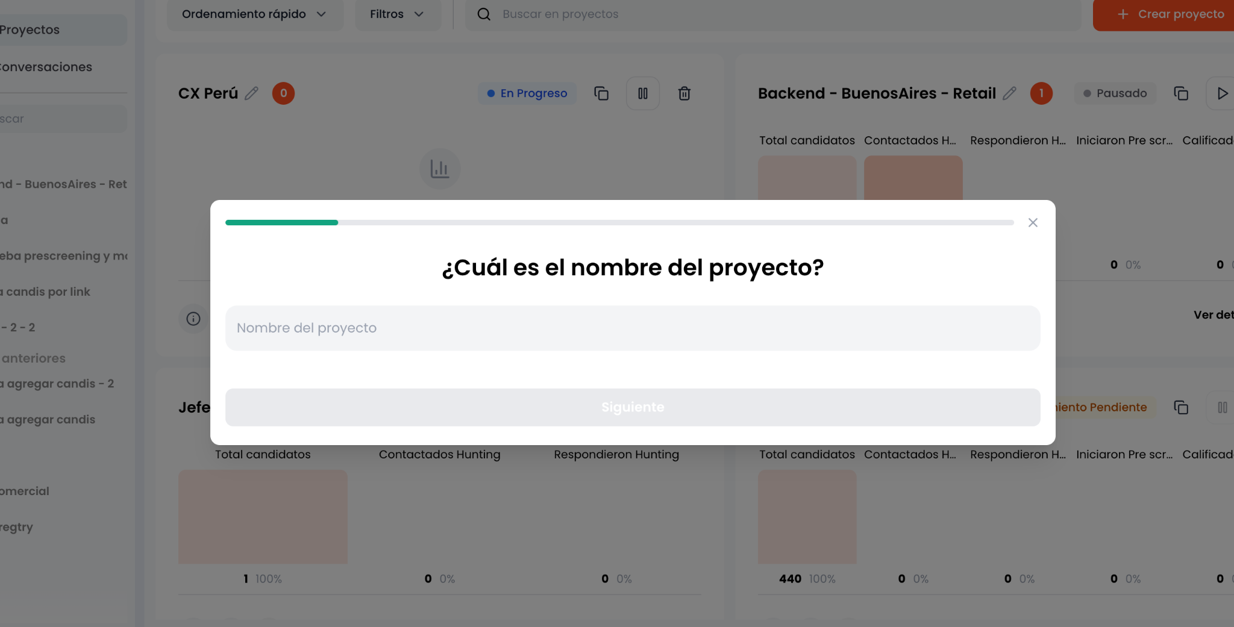Duplicate the project marked Pendiente

point(1181,408)
